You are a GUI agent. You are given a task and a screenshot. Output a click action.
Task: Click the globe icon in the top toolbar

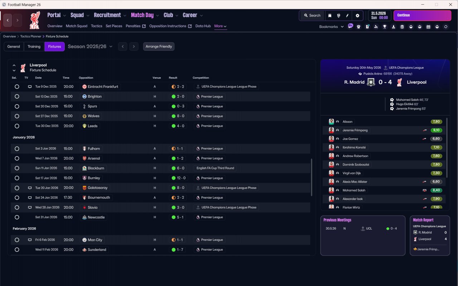(x=338, y=15)
